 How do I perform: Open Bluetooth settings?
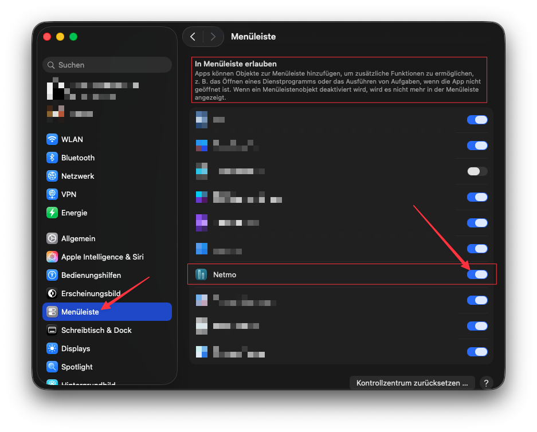coord(107,158)
